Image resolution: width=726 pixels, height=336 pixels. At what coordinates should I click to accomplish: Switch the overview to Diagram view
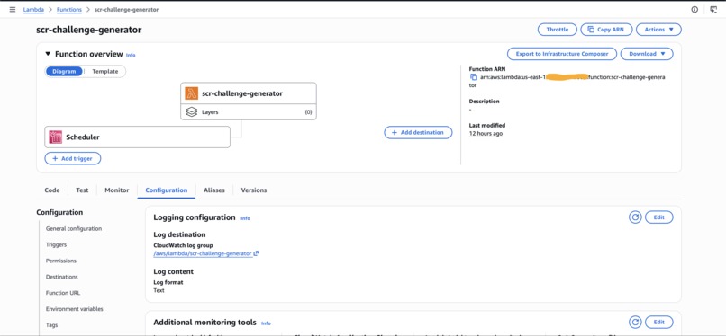64,72
